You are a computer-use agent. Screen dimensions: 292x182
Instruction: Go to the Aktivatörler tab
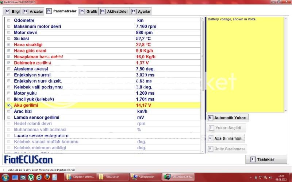(114, 12)
